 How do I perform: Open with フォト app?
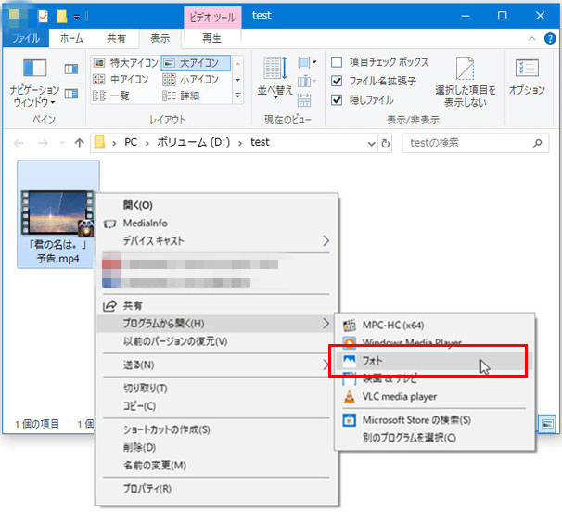pyautogui.click(x=435, y=361)
